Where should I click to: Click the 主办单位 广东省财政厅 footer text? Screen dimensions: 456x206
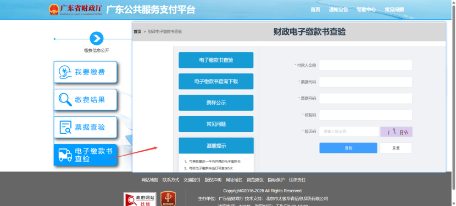(x=220, y=199)
